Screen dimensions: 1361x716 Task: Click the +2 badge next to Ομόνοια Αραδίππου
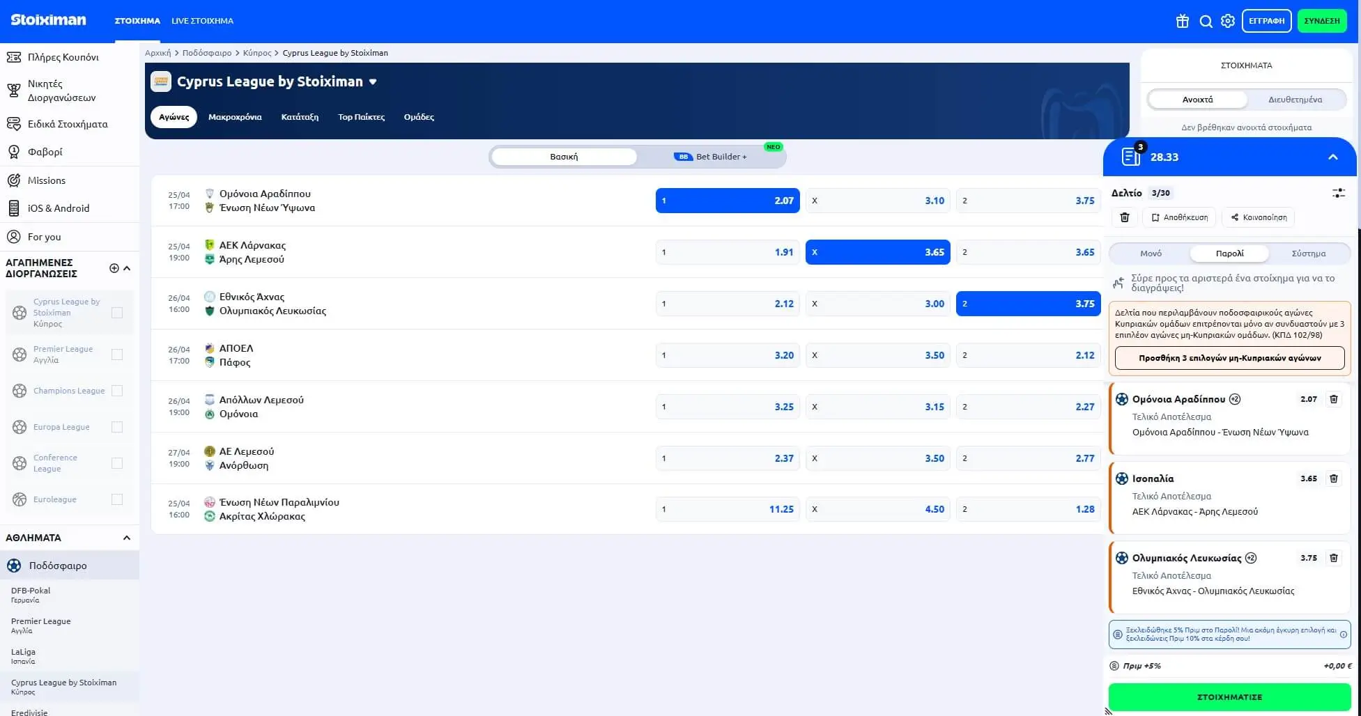click(x=1235, y=399)
